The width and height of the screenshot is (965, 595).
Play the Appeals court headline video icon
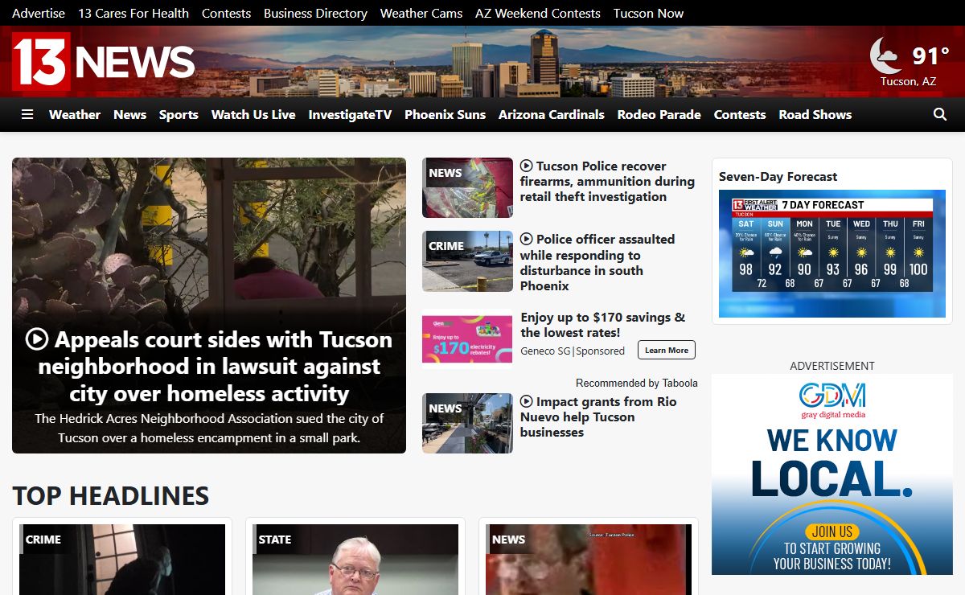(x=37, y=339)
